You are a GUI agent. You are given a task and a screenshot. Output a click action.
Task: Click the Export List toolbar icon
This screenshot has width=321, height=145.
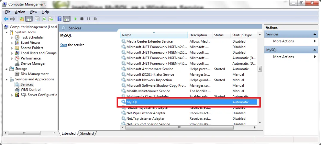point(51,19)
